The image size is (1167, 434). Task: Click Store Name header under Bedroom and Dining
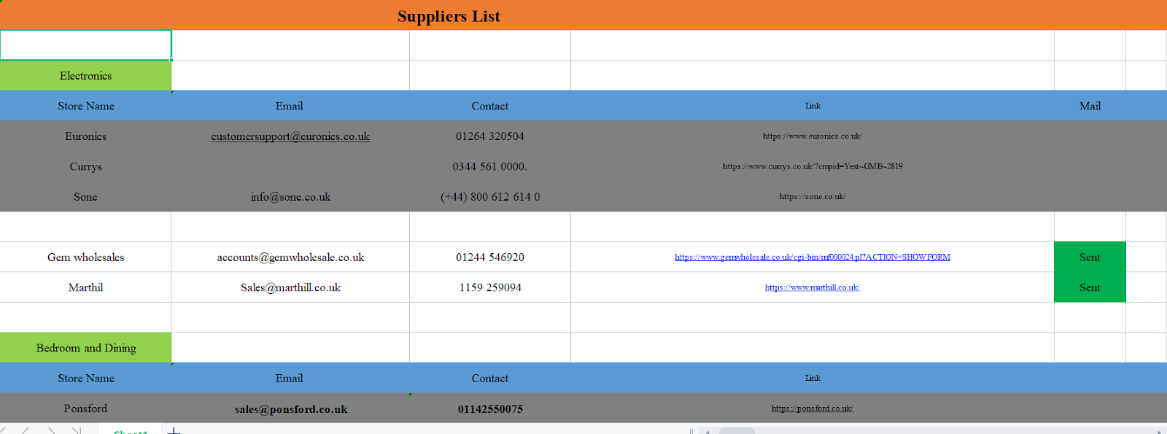pos(85,379)
